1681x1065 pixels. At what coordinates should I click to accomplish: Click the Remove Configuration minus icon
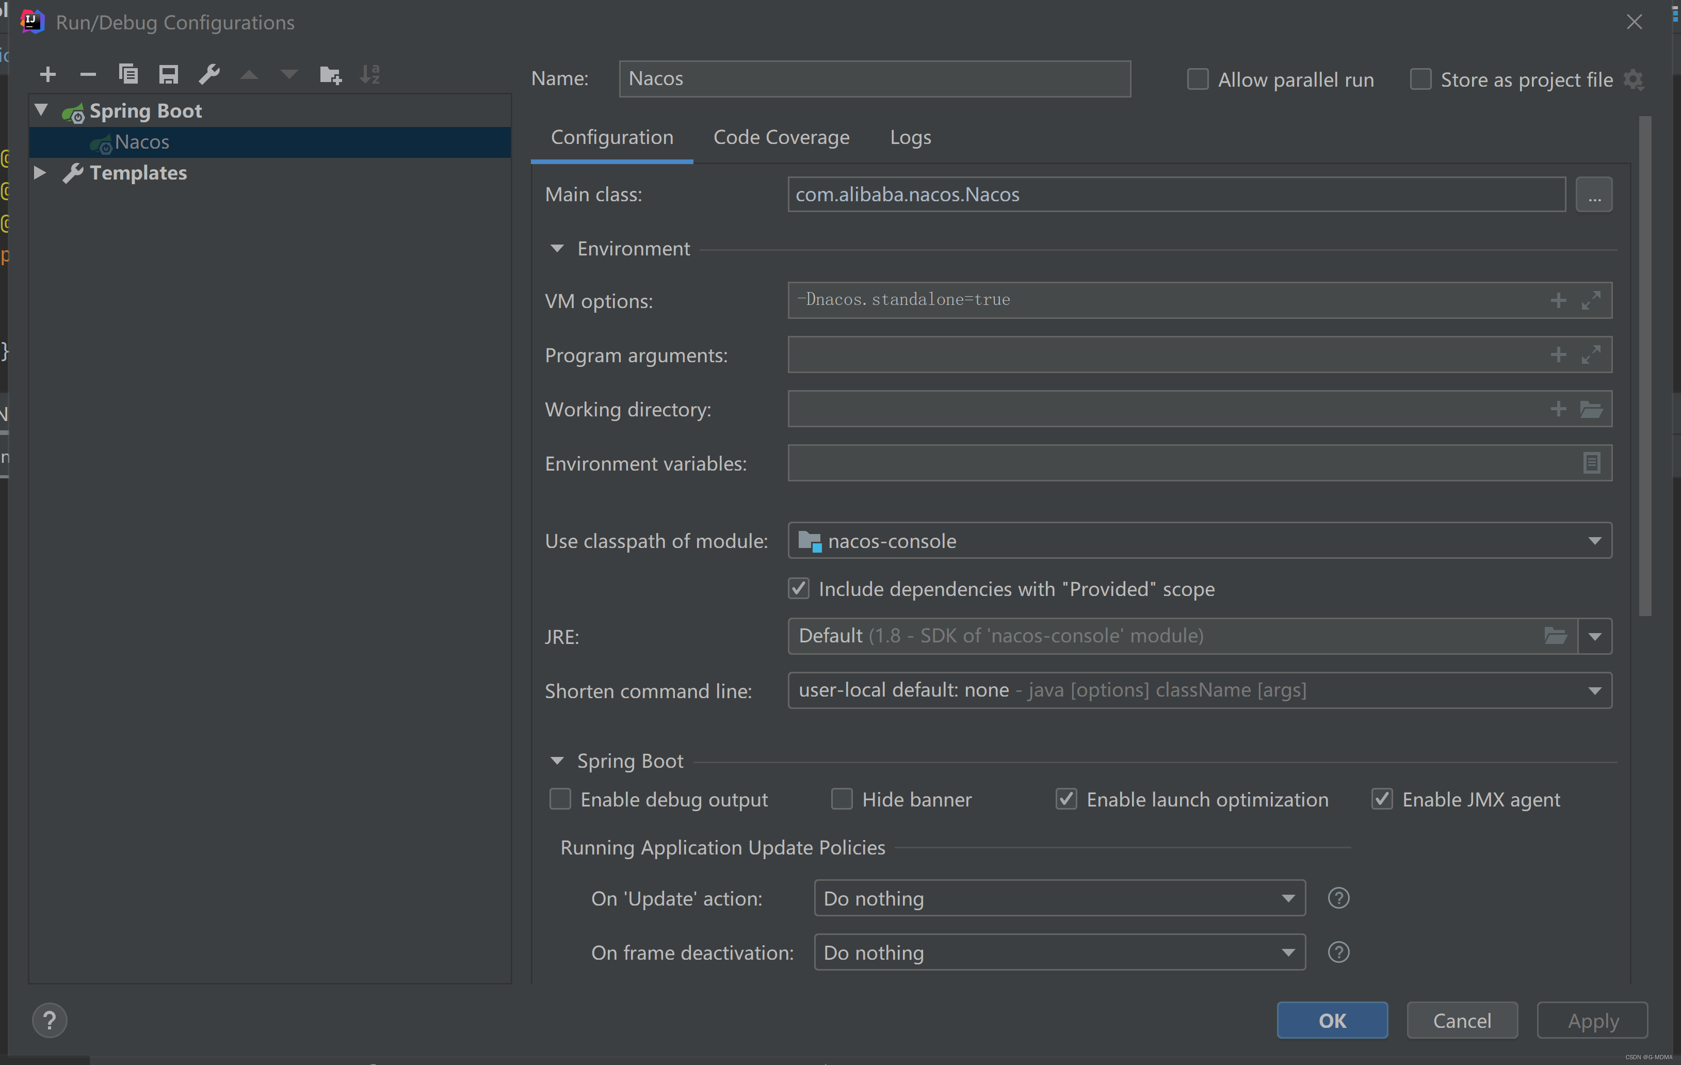tap(88, 74)
